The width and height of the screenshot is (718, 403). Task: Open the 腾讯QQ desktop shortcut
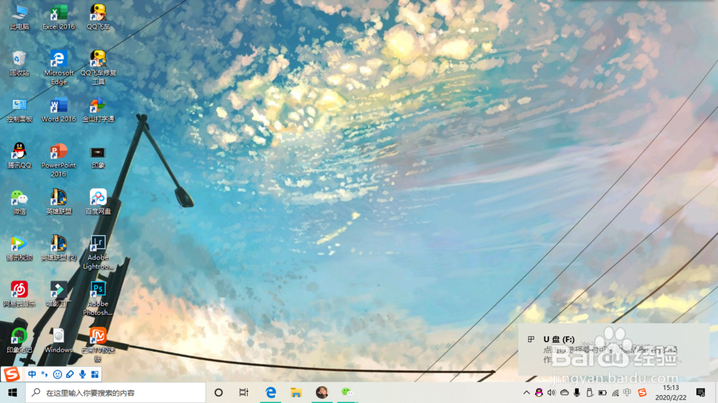click(x=19, y=156)
